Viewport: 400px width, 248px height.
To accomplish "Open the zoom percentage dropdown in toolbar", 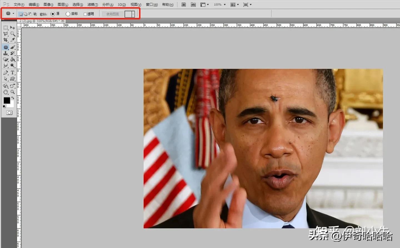I will 225,4.
